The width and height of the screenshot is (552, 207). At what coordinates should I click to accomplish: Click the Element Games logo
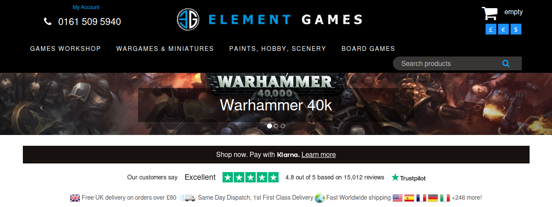[270, 19]
